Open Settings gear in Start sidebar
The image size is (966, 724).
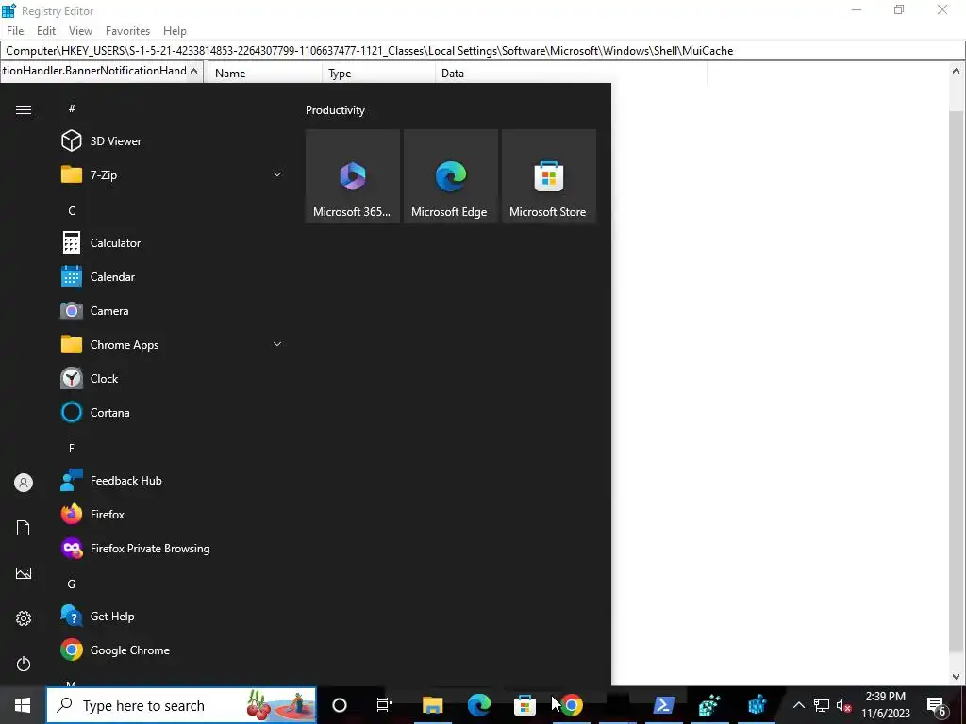click(x=24, y=618)
